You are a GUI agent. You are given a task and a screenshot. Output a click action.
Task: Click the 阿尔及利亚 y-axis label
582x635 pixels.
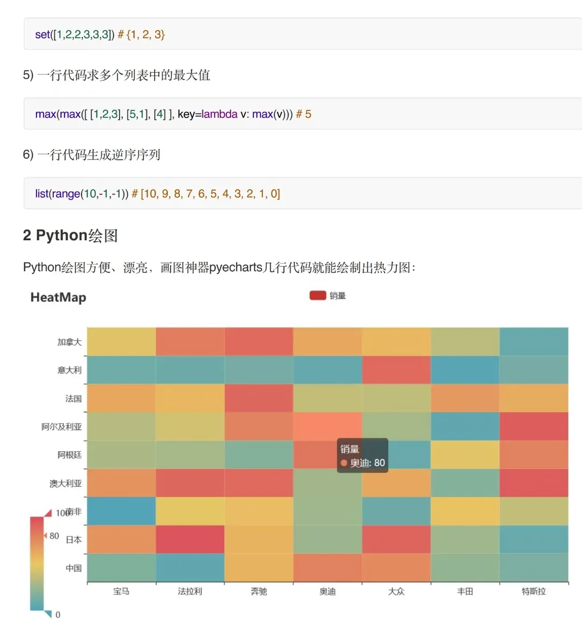click(61, 427)
